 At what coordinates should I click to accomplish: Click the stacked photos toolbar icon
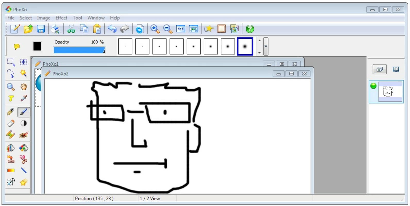[x=234, y=29]
